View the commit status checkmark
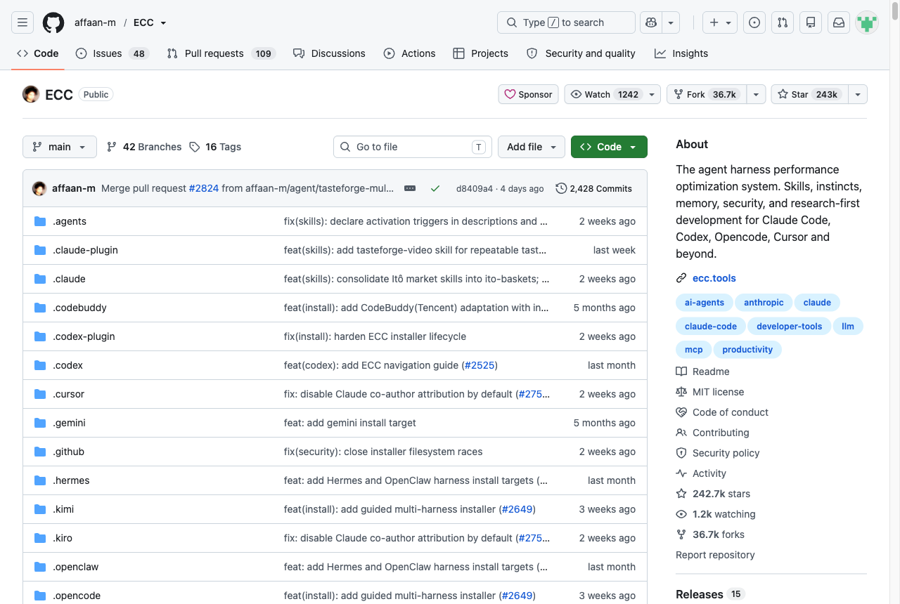The height and width of the screenshot is (604, 900). (435, 188)
